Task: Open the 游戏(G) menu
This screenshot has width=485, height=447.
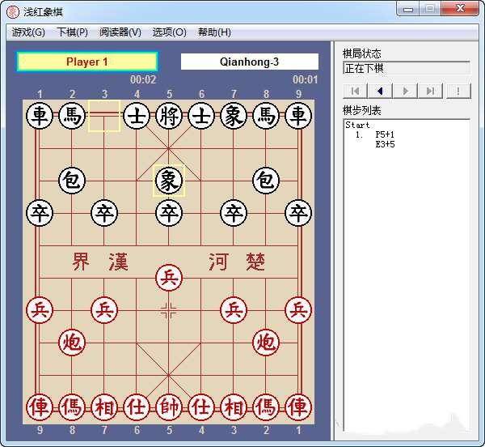Action: [x=28, y=32]
